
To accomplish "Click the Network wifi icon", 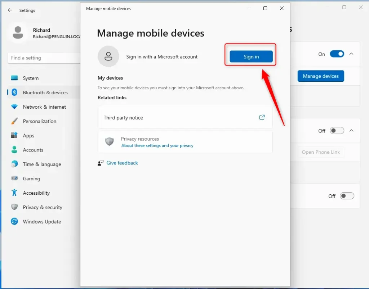I will [14, 107].
